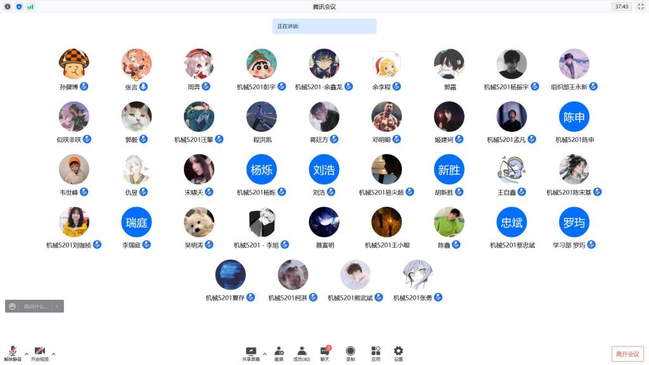Collapse the chat input bar arrow
The height and width of the screenshot is (365, 649).
(57, 307)
